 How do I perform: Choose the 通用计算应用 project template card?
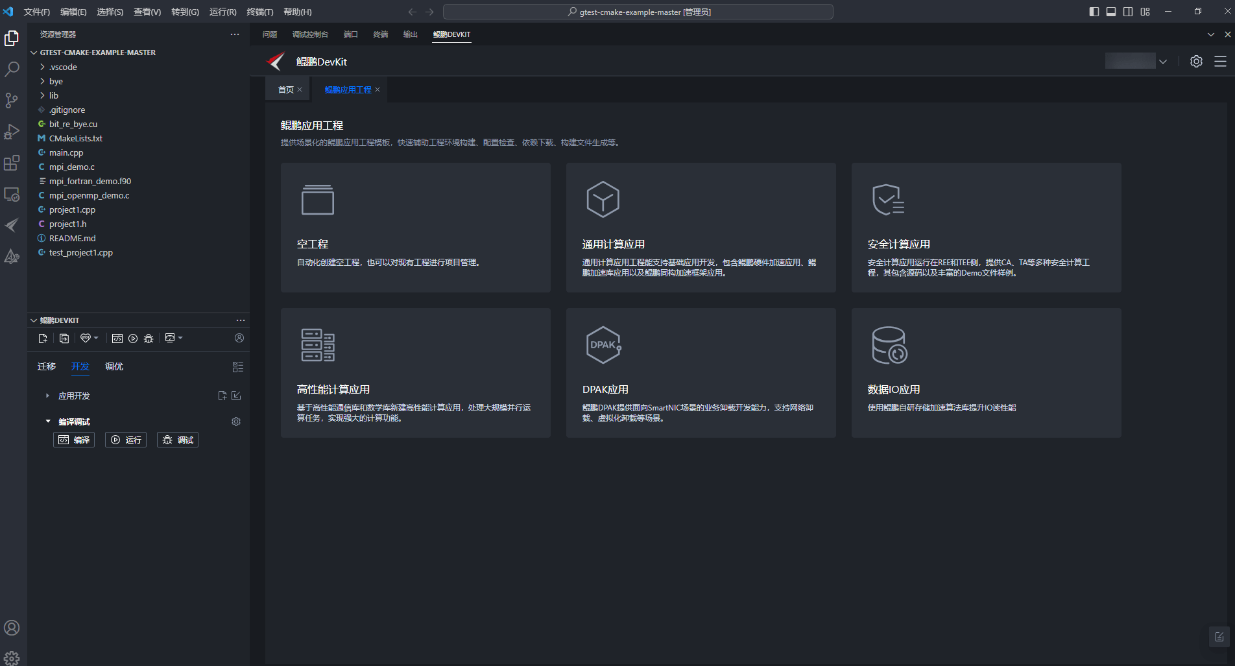click(701, 228)
